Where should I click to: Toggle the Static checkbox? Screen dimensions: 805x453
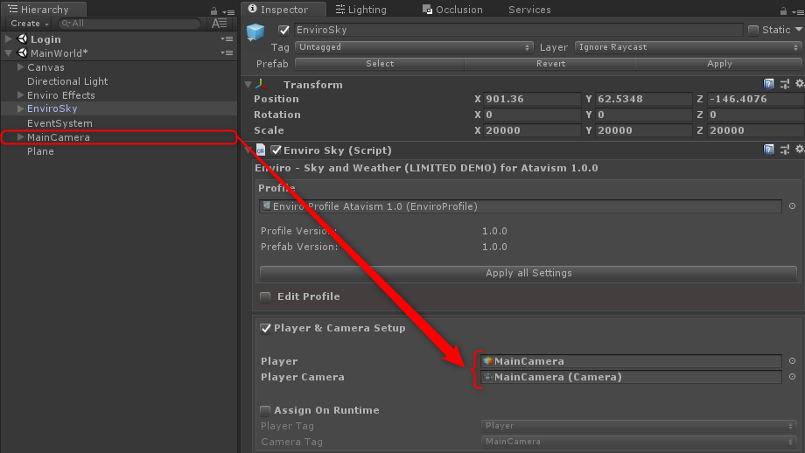753,30
